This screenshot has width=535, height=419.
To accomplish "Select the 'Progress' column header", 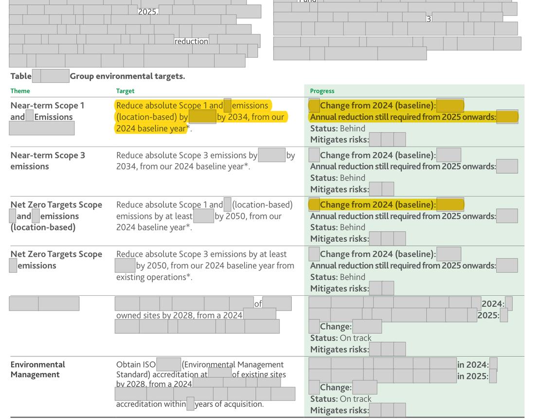I will point(322,91).
